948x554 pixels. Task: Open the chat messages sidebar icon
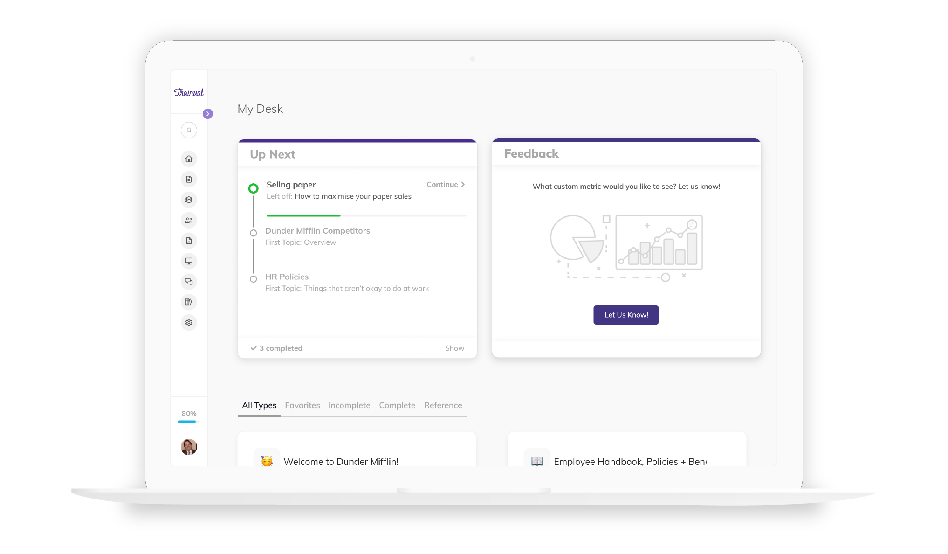(189, 282)
